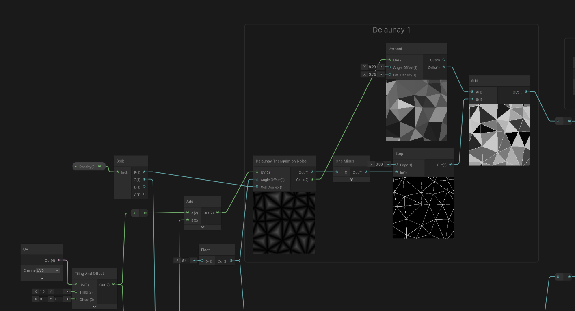The image size is (575, 311).
Task: Expand the Tiling And Offset node chevron
Action: [x=95, y=307]
